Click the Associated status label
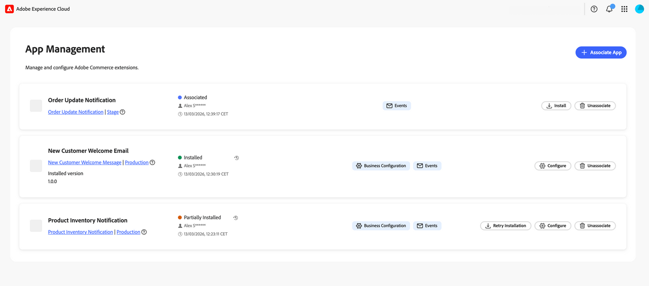The image size is (649, 286). (x=195, y=97)
